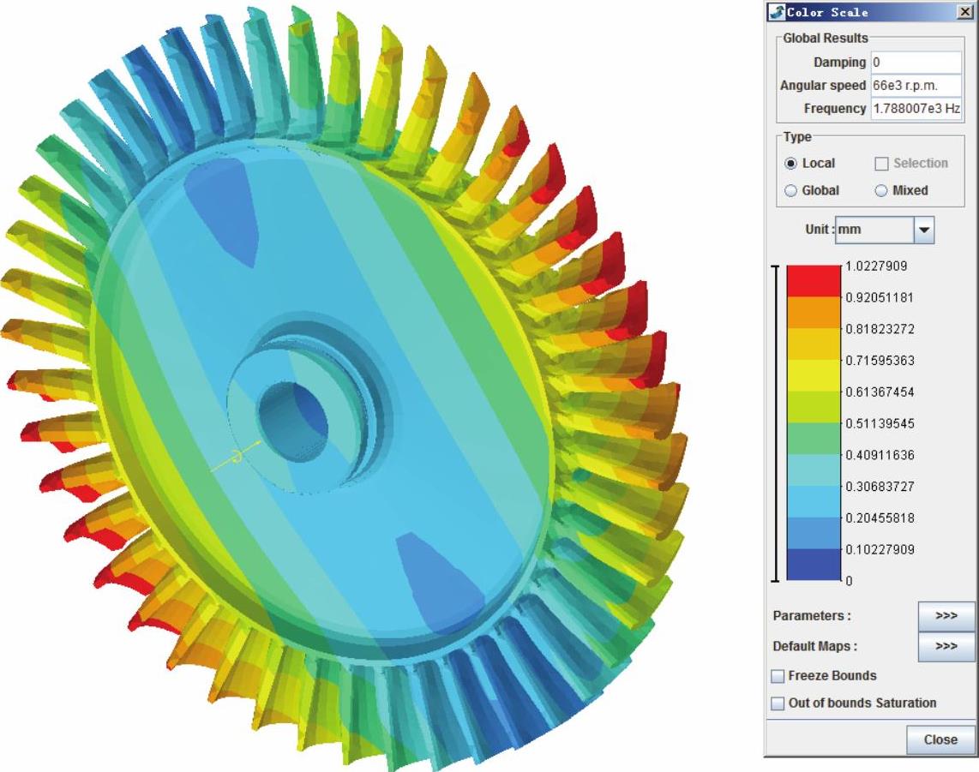Enable the Freeze Bounds checkbox
979x772 pixels.
tap(778, 676)
